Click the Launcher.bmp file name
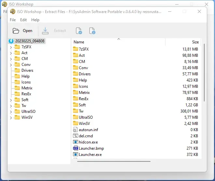Image resolution: width=215 pixels, height=181 pixels. click(91, 148)
